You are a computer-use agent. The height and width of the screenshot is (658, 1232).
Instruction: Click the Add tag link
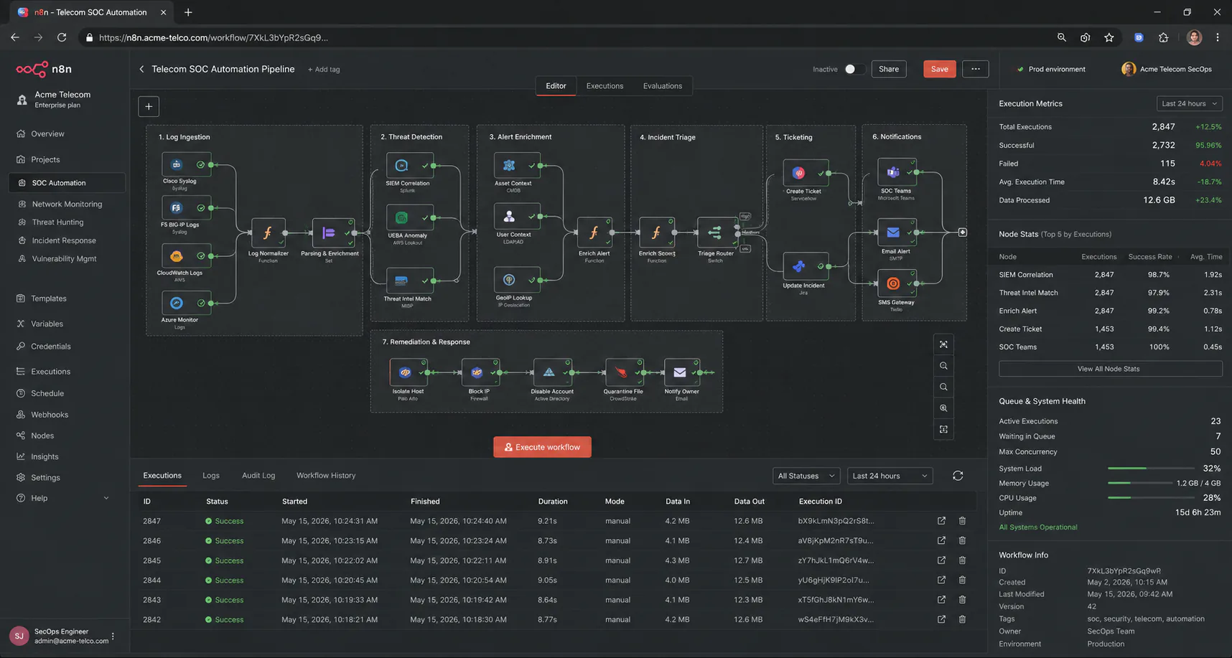click(324, 70)
